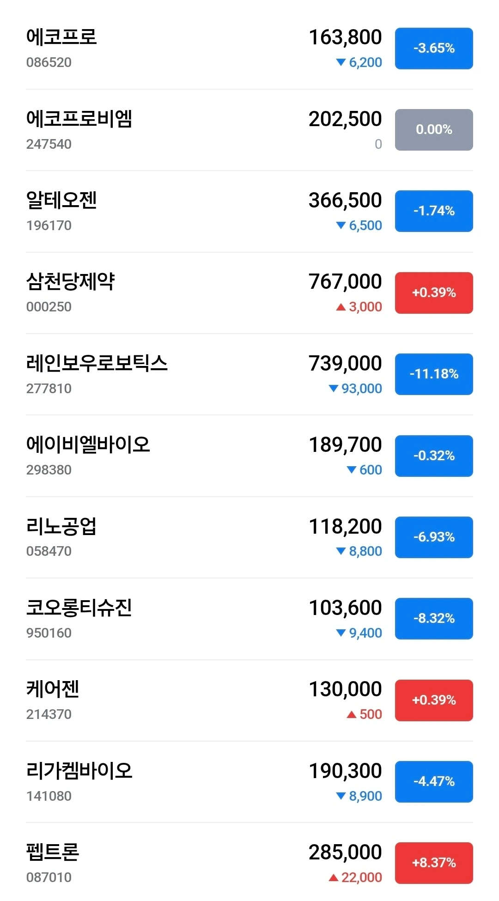Tap the +8.37% red badge
This screenshot has height=901, width=499.
(x=433, y=863)
